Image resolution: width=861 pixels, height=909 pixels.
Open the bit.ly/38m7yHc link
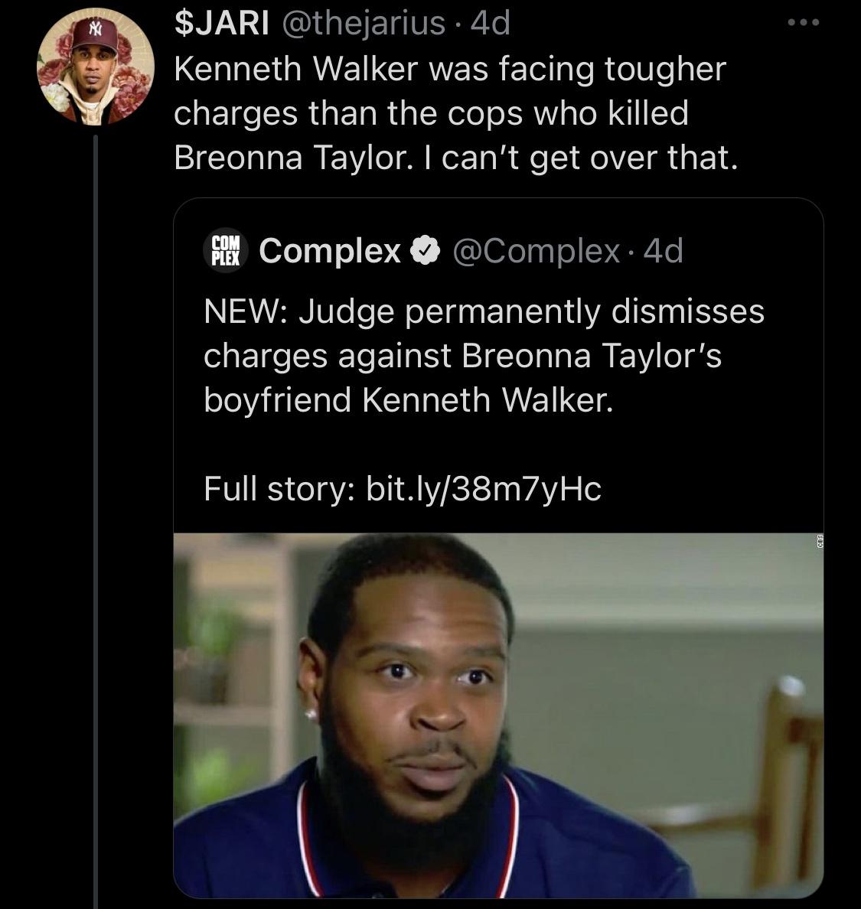pyautogui.click(x=484, y=489)
